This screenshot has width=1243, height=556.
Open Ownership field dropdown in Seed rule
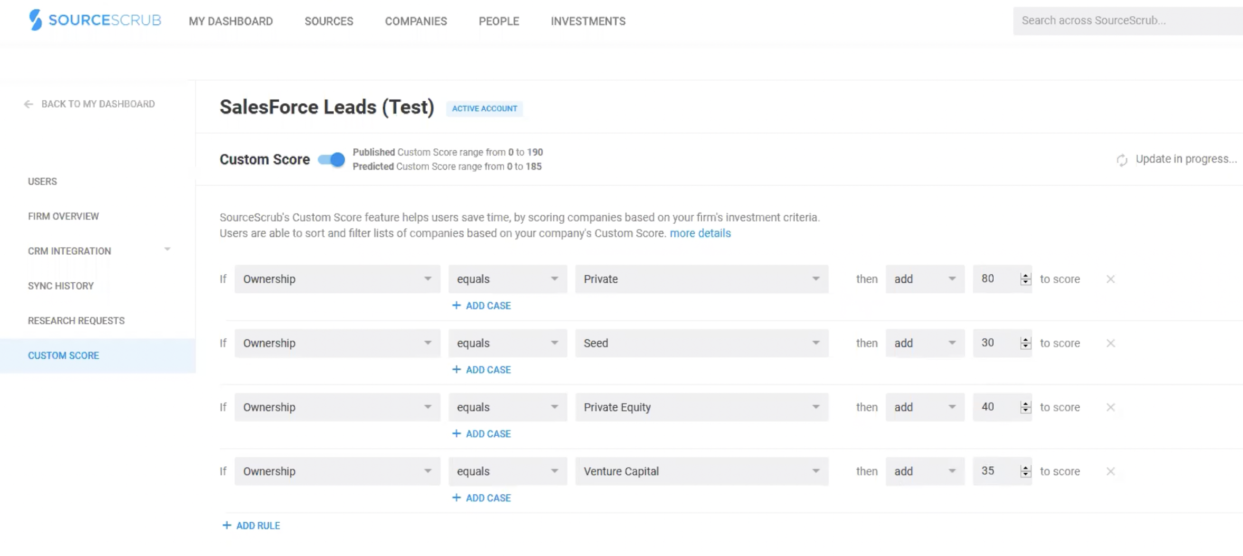337,343
